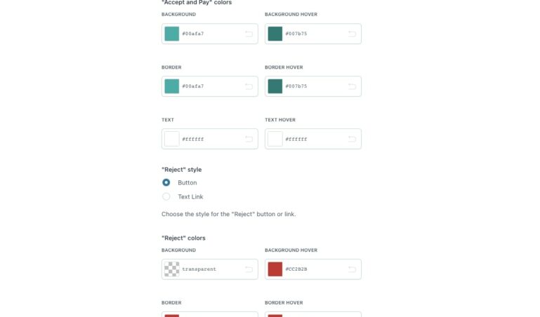Reset the Reject background hover color
Image resolution: width=540 pixels, height=317 pixels.
(x=352, y=269)
